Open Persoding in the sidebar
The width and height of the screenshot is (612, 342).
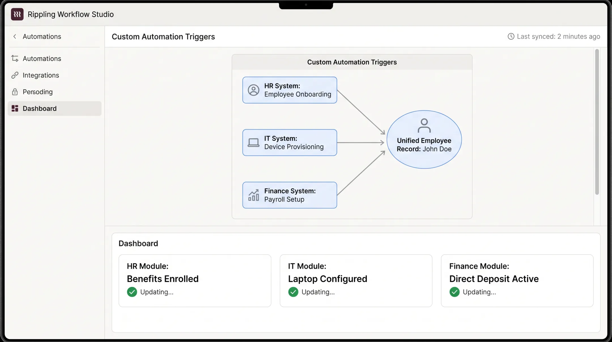tap(54, 92)
